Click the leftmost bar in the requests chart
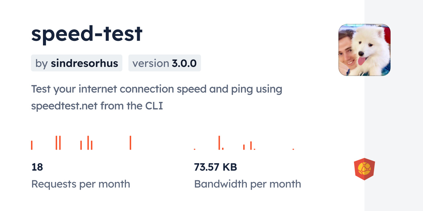Image resolution: width=423 pixels, height=211 pixels. point(32,145)
